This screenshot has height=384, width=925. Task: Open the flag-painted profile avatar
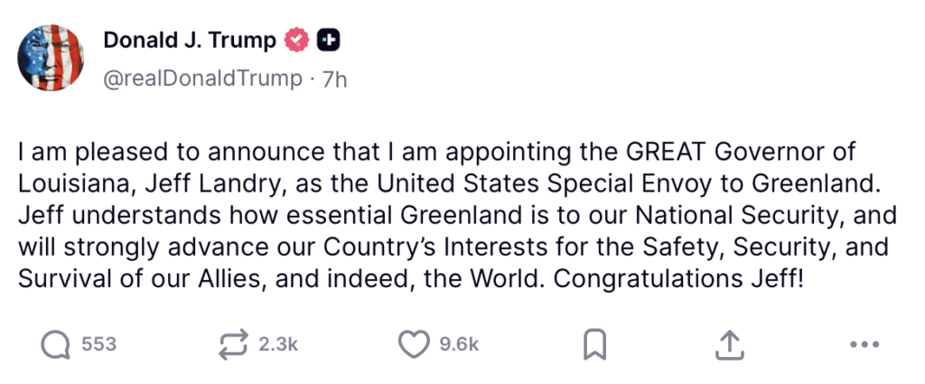point(51,56)
